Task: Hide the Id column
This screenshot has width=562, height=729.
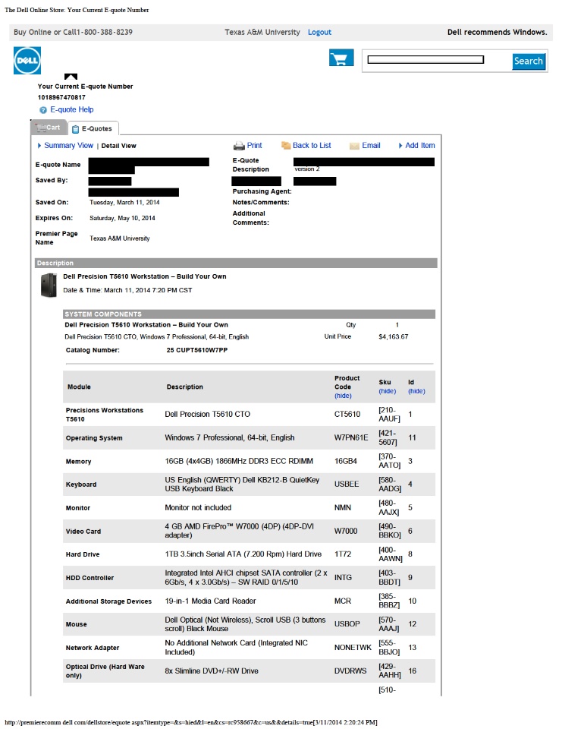Action: (416, 392)
